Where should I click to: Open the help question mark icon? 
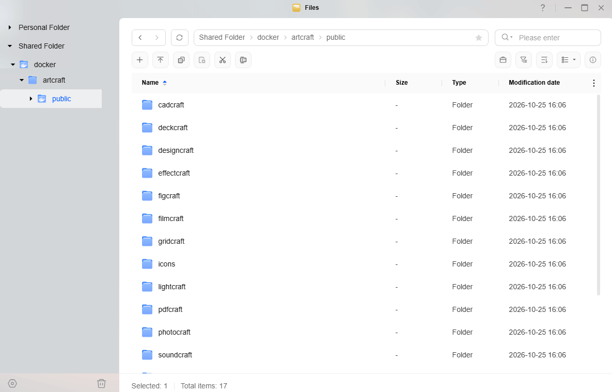542,8
